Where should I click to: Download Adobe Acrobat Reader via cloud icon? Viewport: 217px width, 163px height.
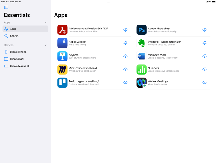click(125, 30)
